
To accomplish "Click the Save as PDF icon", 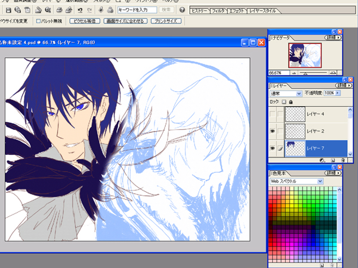I will [27, 10].
